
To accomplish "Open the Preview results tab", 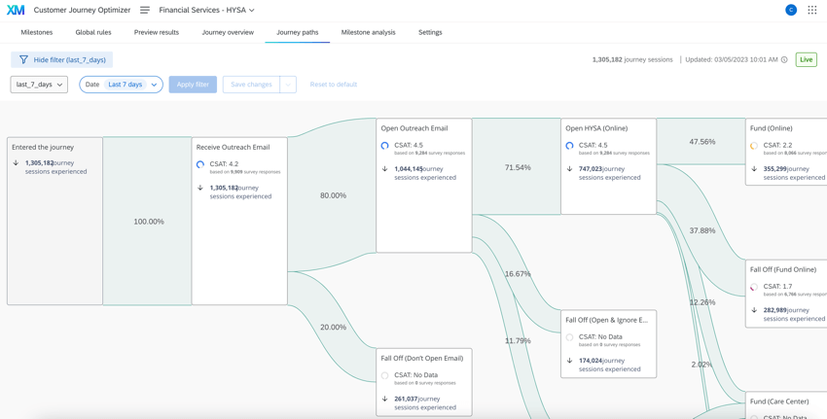I will point(157,32).
